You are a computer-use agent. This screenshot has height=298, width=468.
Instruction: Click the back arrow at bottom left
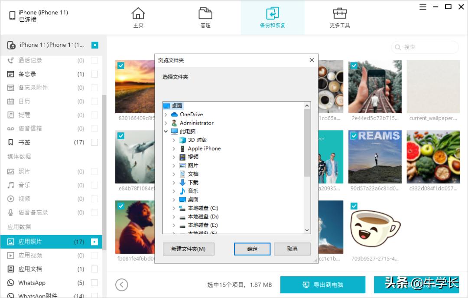coord(122,285)
